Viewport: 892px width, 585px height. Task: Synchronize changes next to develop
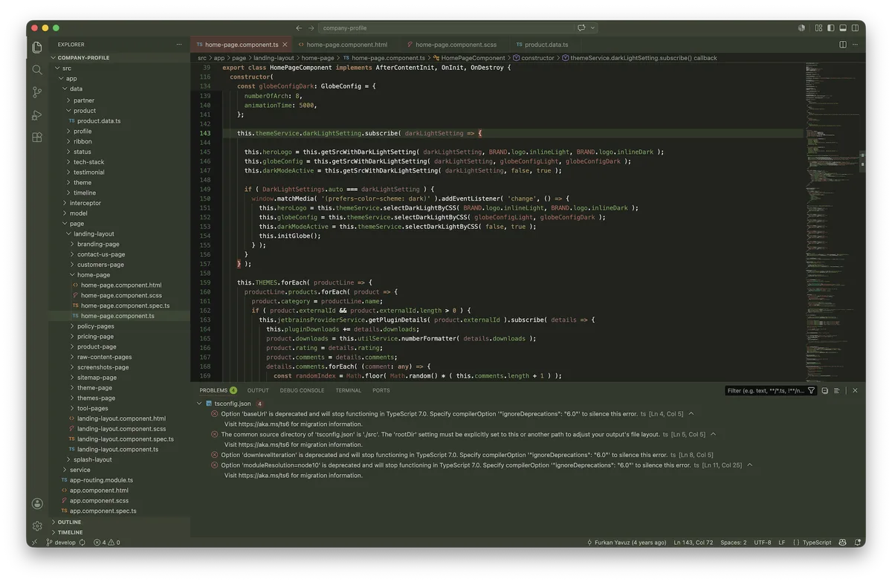[83, 543]
